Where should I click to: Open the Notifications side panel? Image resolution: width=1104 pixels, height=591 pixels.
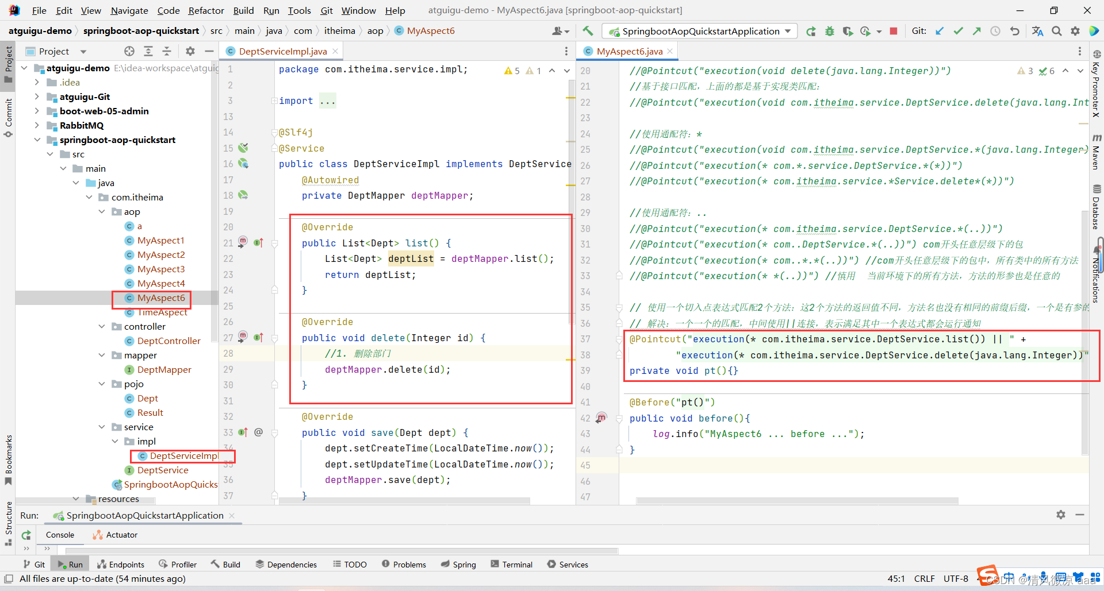point(1097,275)
